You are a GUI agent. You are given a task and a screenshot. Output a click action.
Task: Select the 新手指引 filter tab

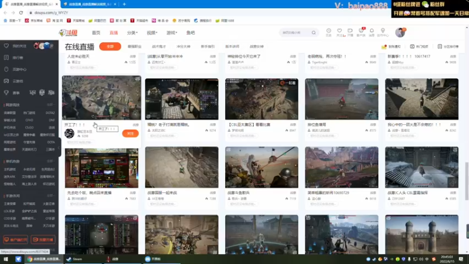(208, 46)
